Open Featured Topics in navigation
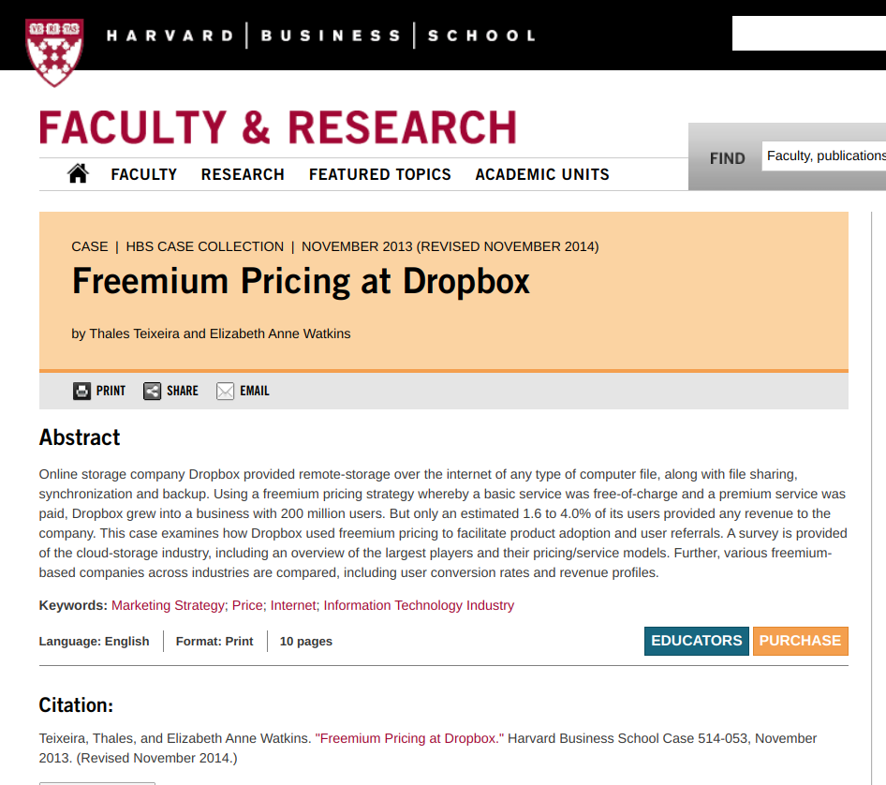The width and height of the screenshot is (886, 785). [x=379, y=174]
